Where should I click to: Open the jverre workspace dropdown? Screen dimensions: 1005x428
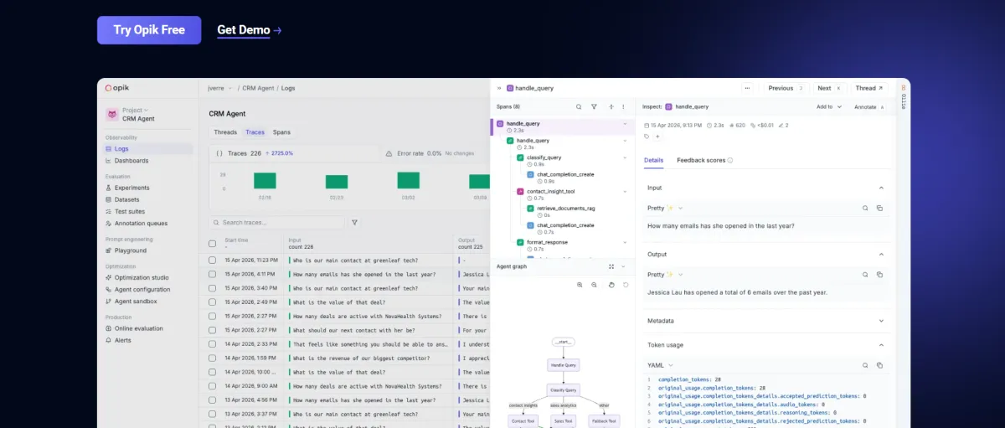(220, 88)
